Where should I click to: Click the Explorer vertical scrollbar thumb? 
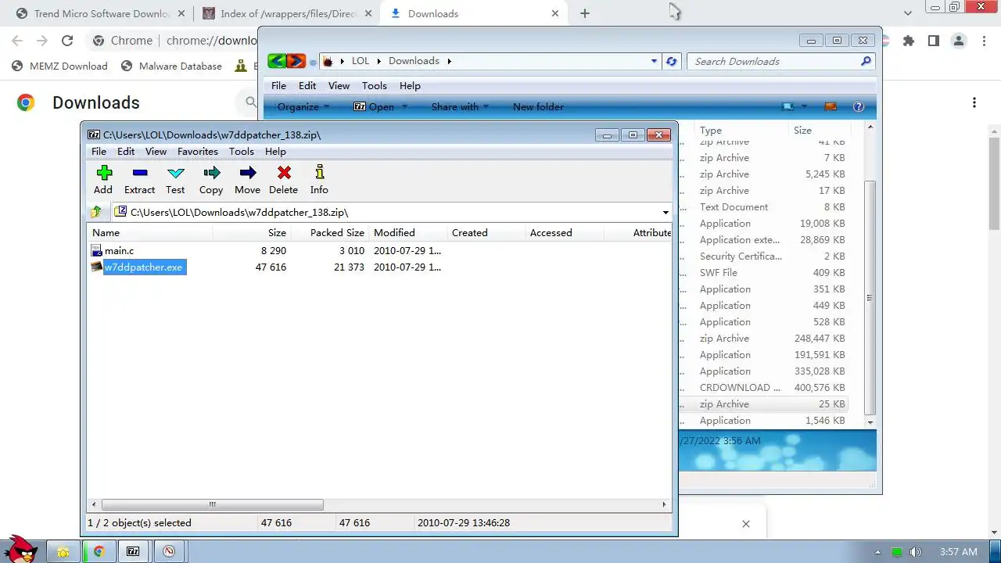tap(870, 297)
